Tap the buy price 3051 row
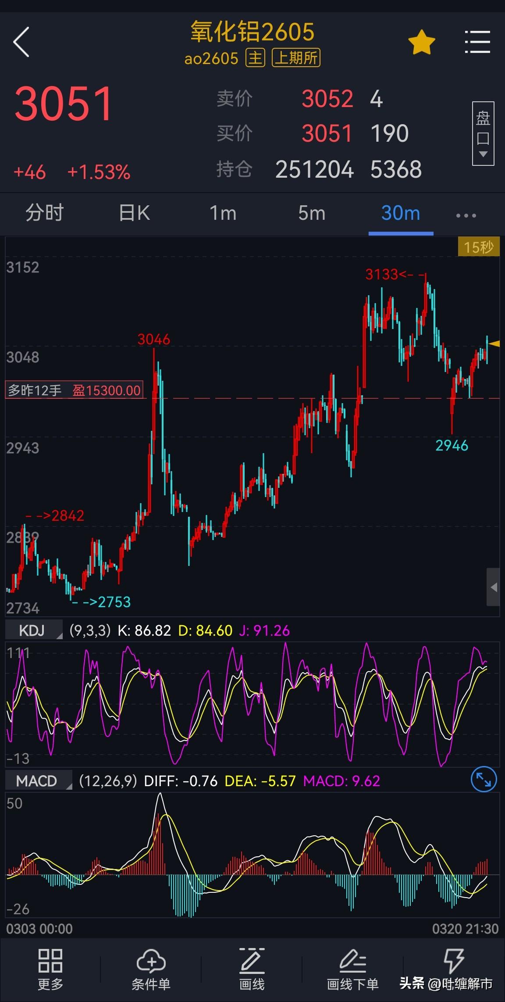505x1002 pixels. click(313, 133)
